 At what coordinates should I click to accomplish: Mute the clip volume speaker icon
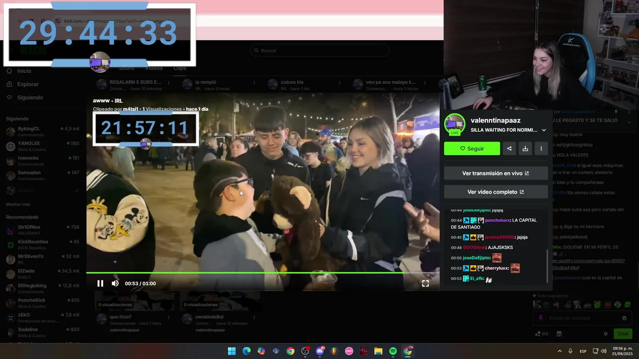[115, 283]
